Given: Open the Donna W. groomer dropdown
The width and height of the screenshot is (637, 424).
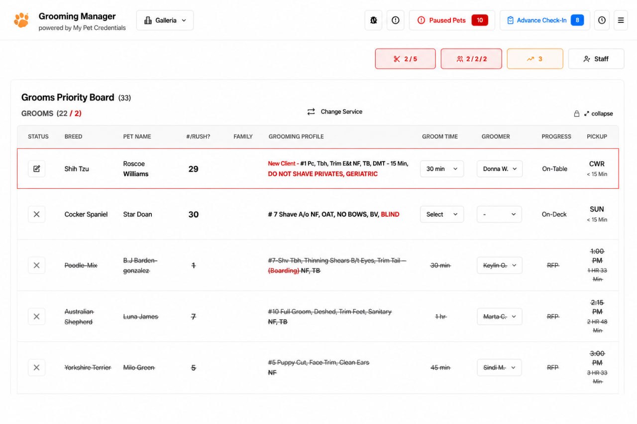Looking at the screenshot, I should 500,169.
